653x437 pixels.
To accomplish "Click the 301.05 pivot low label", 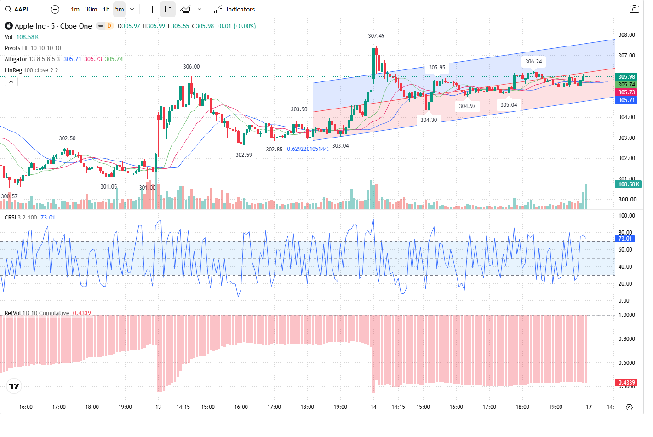I will point(109,187).
